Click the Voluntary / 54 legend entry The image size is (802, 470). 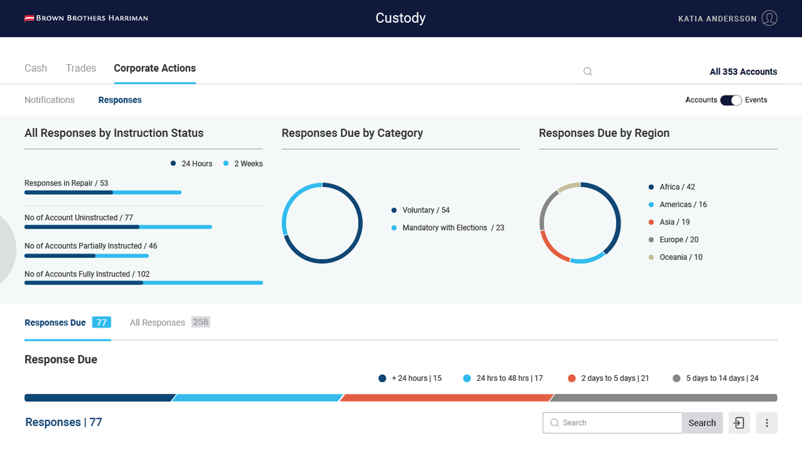coord(420,210)
